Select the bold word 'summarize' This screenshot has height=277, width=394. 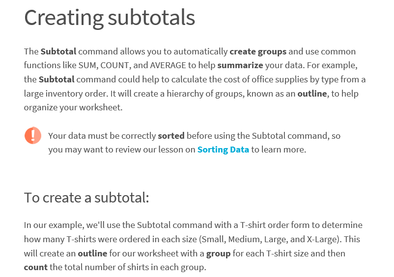[x=240, y=65]
